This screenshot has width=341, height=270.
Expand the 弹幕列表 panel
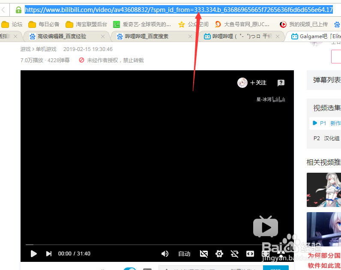tap(324, 80)
